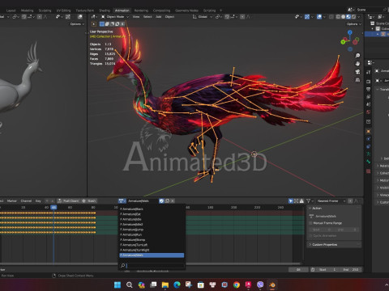Select the blue select-box mode icon in the viewport header

tap(102, 24)
